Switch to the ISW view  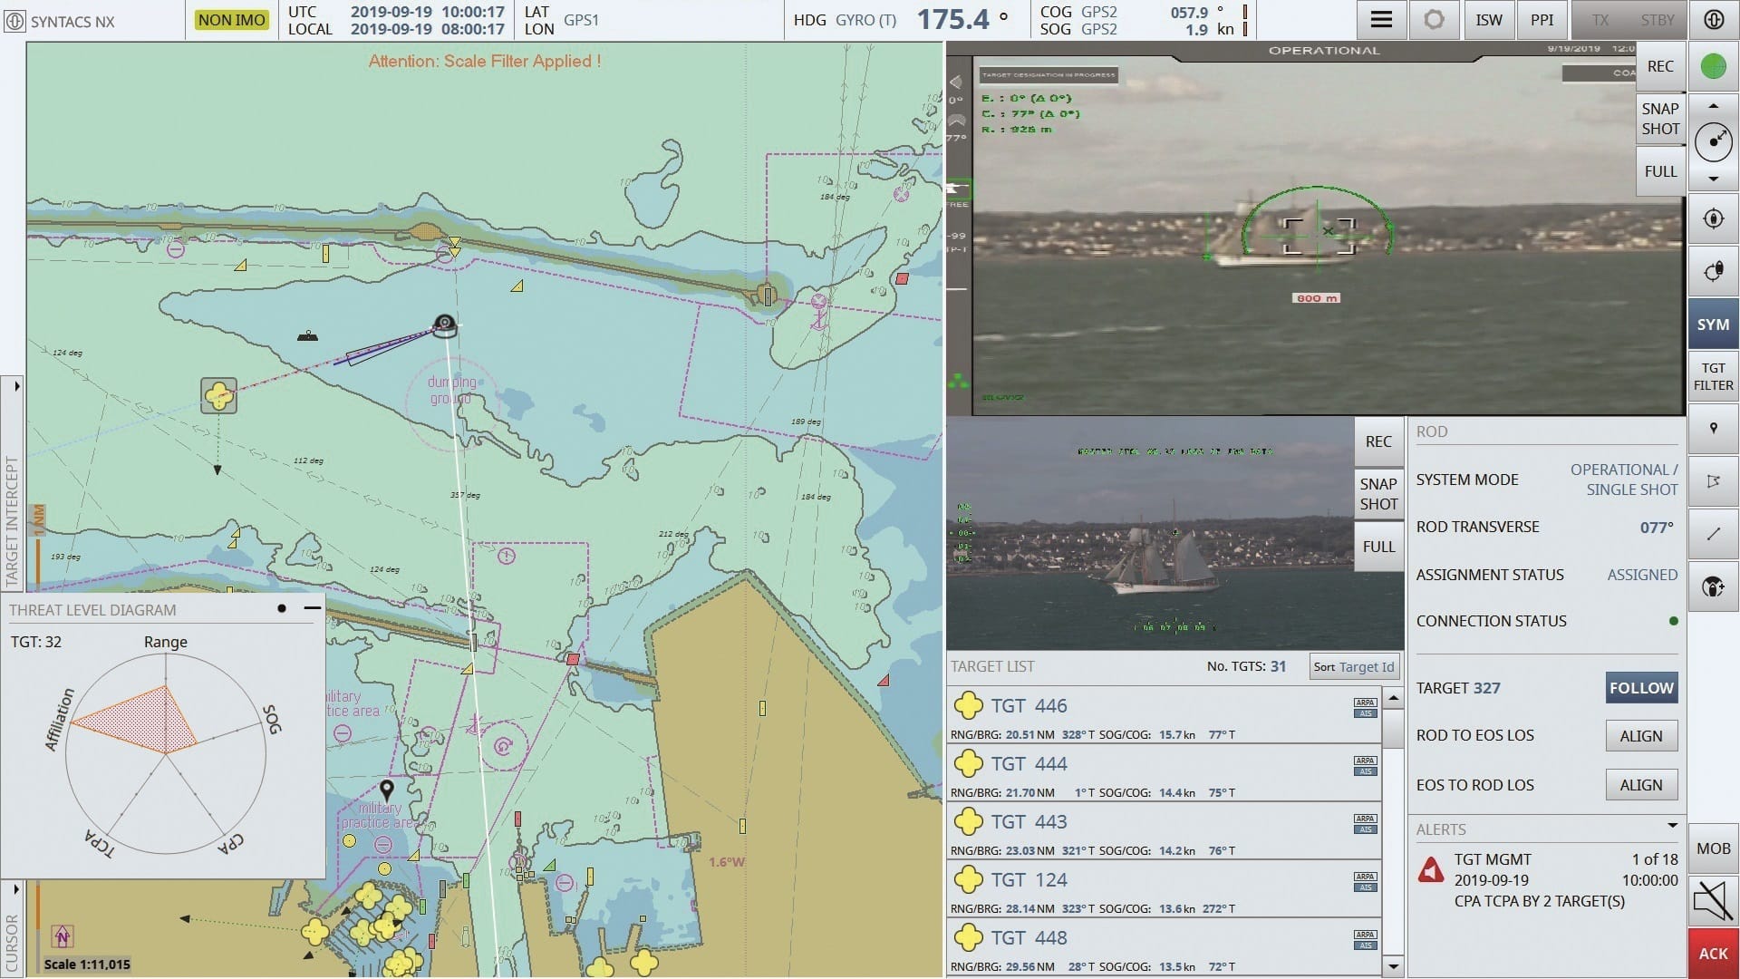1489,20
